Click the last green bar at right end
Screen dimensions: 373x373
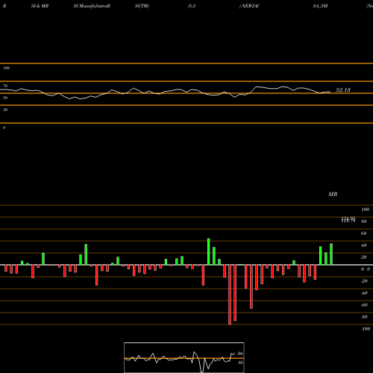point(331,254)
